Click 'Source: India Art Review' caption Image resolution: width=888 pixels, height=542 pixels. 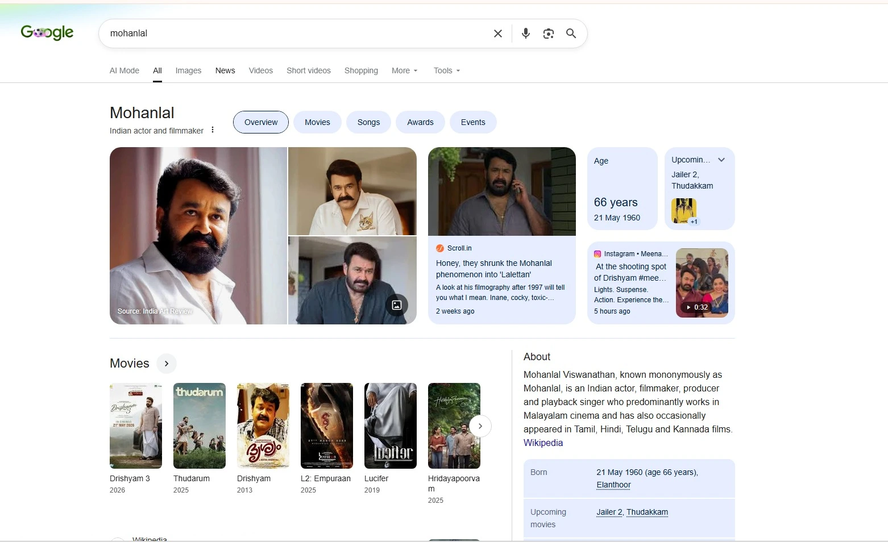(155, 311)
